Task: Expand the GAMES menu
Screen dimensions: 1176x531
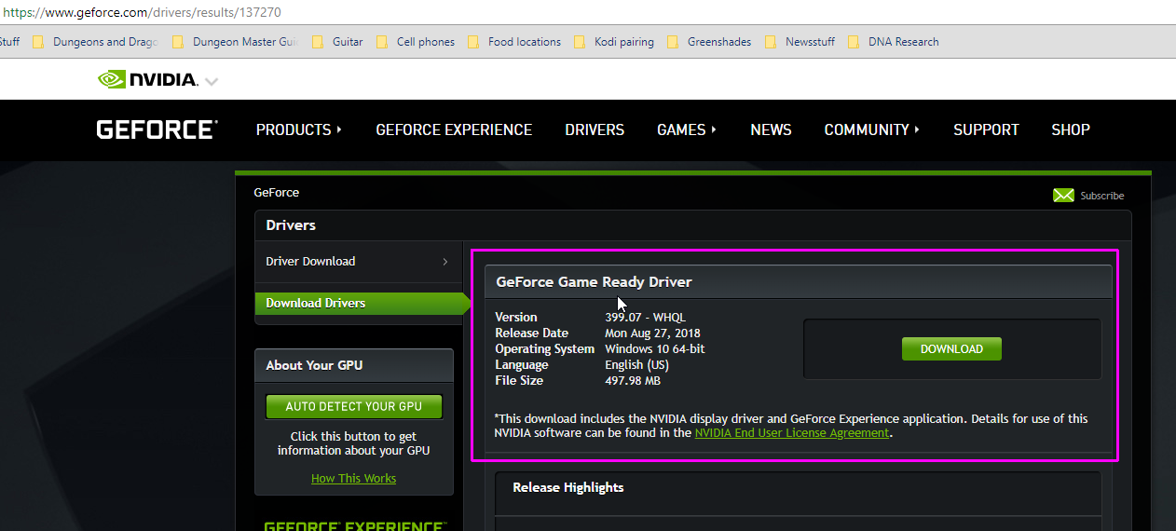Action: coord(687,129)
